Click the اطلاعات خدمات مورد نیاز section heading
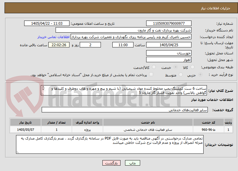The image size is (238, 171). [212, 100]
